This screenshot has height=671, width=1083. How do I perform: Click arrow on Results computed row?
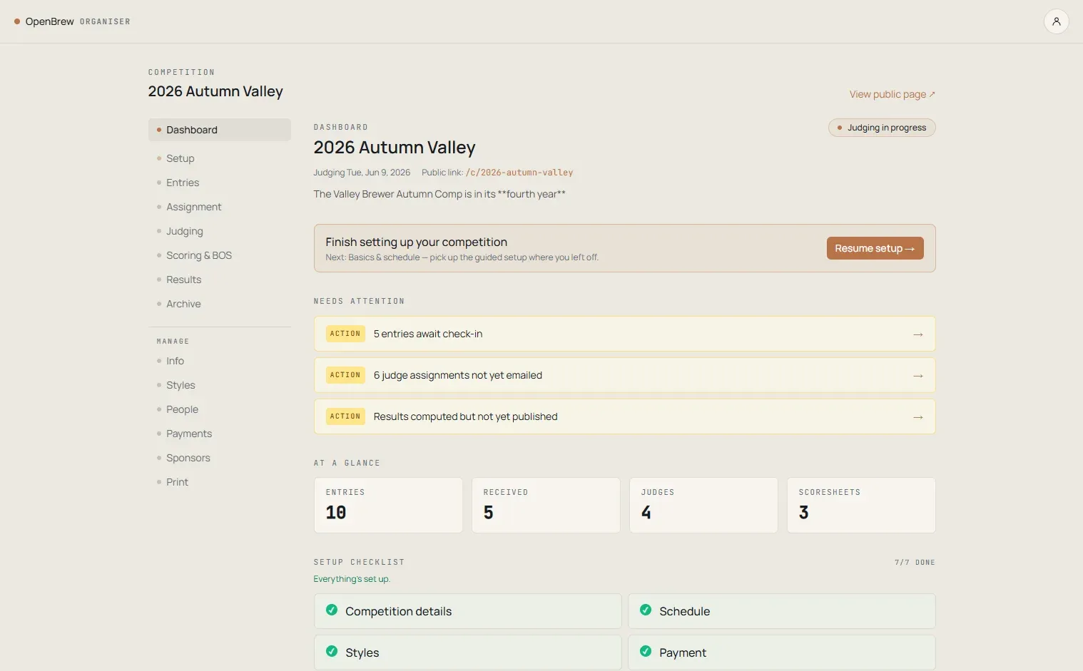tap(918, 417)
